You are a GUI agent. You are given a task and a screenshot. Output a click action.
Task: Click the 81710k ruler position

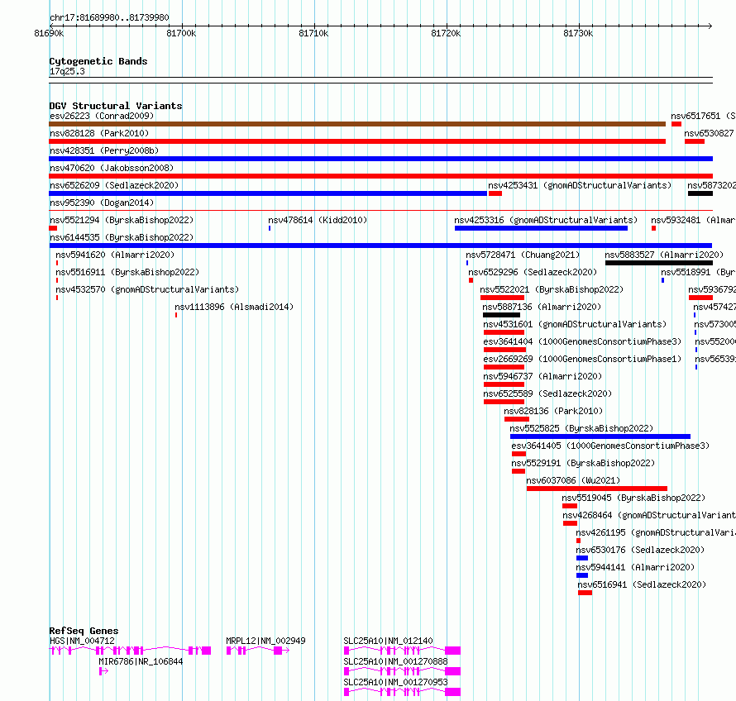coord(313,33)
